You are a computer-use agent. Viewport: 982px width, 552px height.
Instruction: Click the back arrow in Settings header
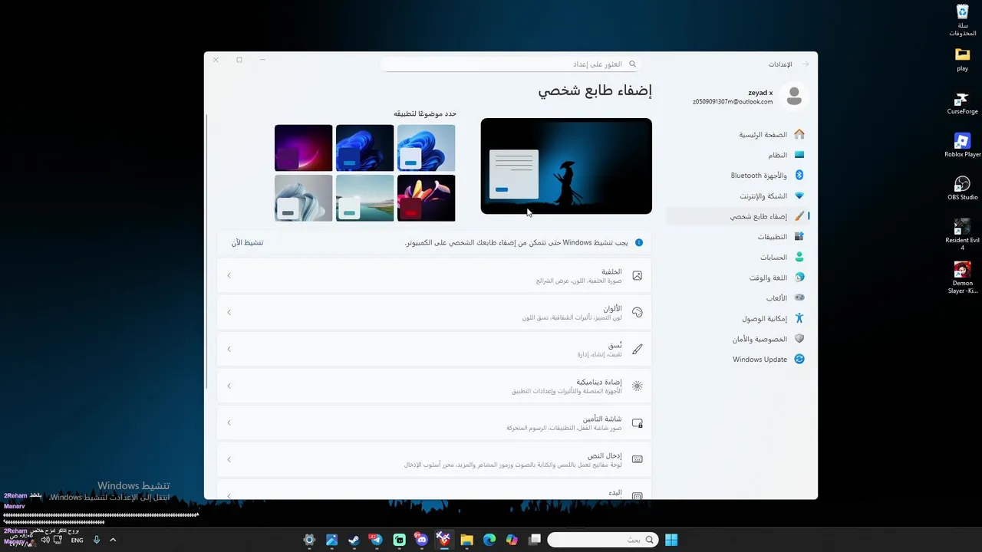(805, 64)
